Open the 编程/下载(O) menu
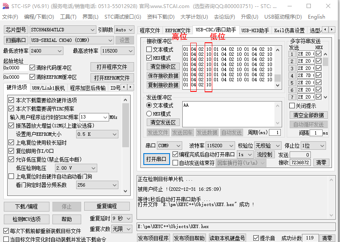The width and height of the screenshot is (340, 242). pyautogui.click(x=39, y=16)
